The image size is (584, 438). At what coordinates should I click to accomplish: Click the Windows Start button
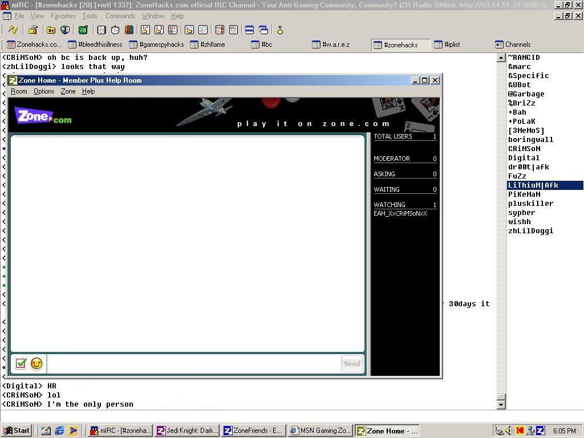pos(17,431)
